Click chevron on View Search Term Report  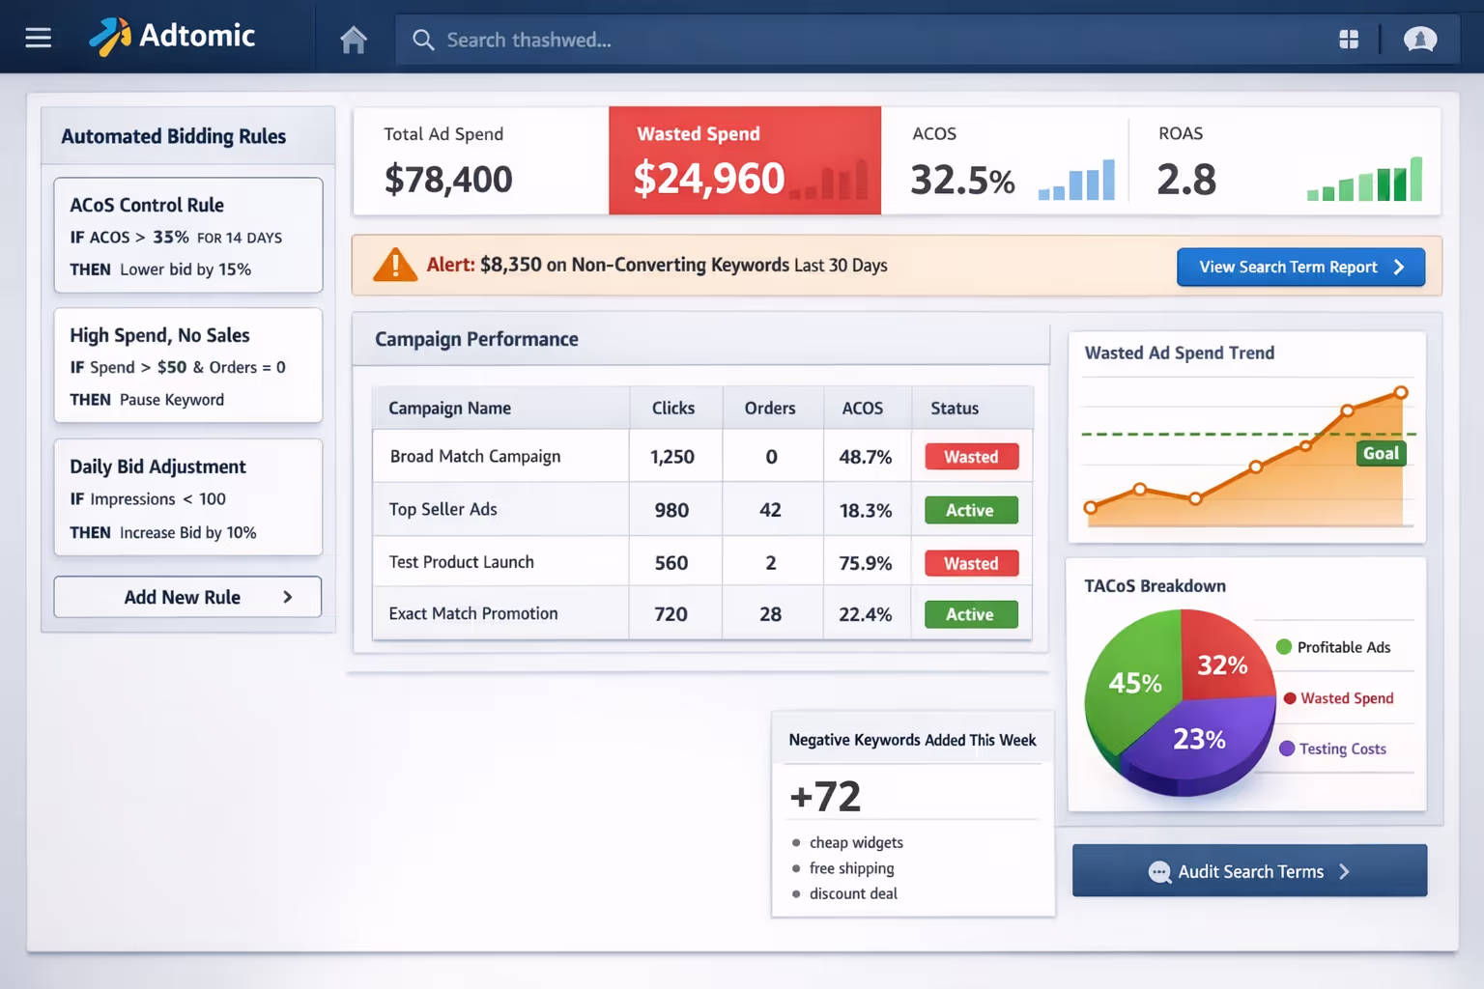point(1398,268)
